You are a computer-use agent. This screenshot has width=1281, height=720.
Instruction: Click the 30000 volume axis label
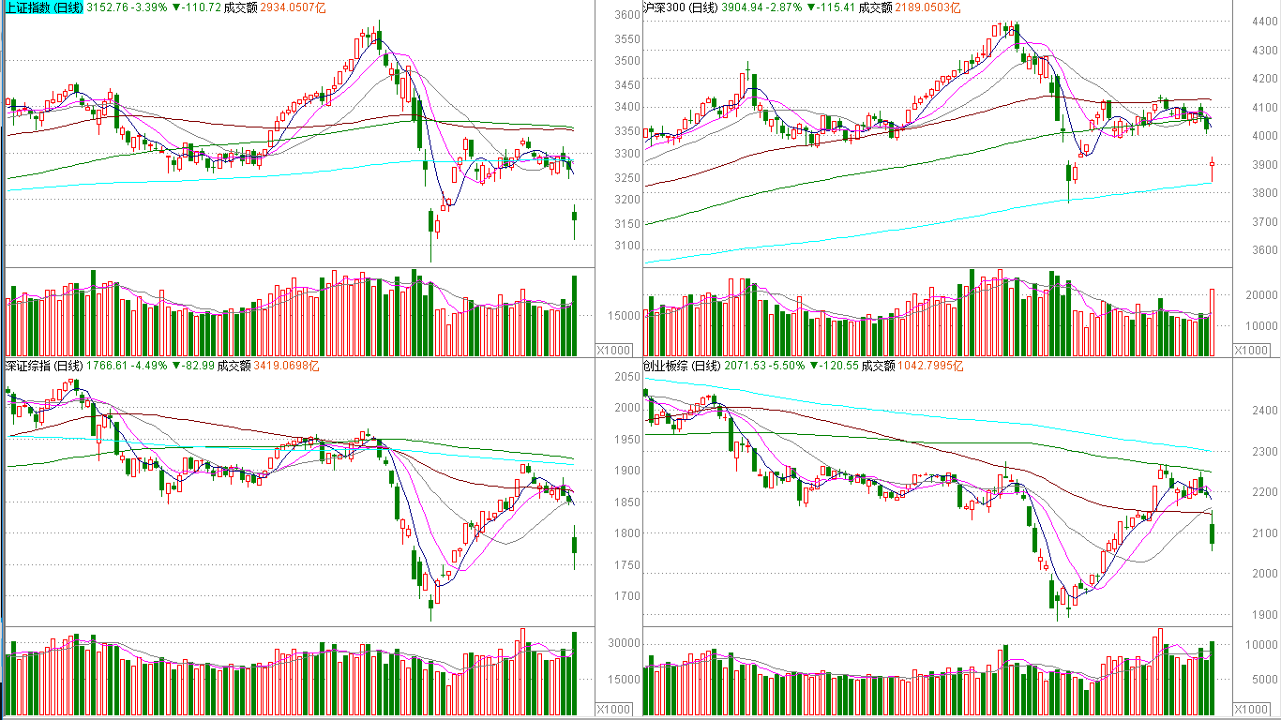(x=624, y=642)
